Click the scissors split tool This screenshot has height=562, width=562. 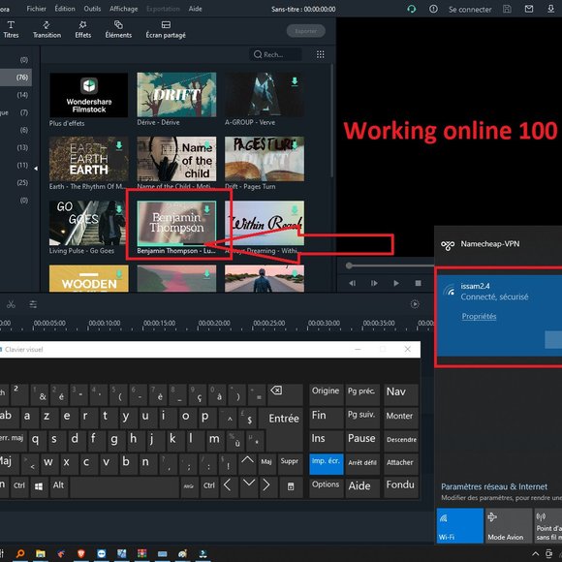pos(11,304)
